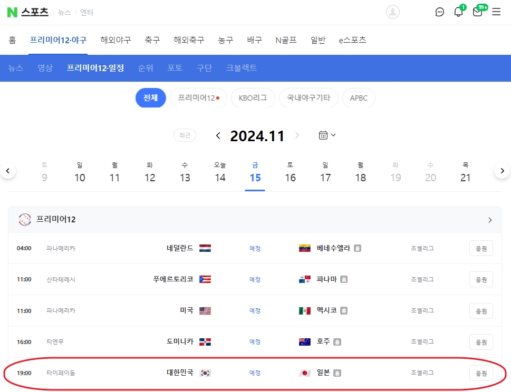Show later dates with right arrow

point(502,171)
